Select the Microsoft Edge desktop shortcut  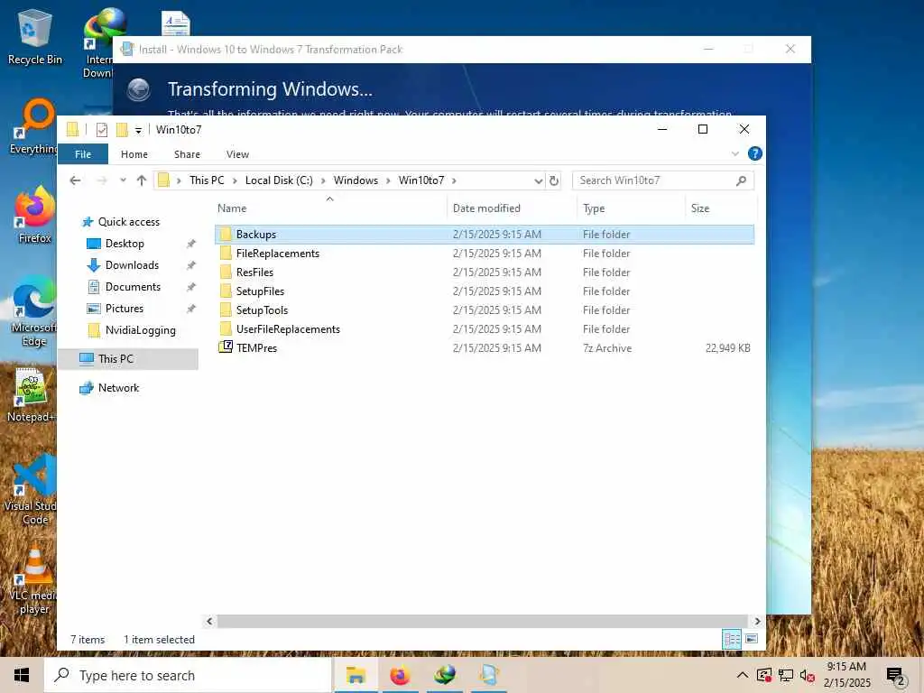33,311
